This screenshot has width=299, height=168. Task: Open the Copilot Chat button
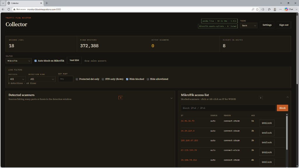(x=289, y=9)
